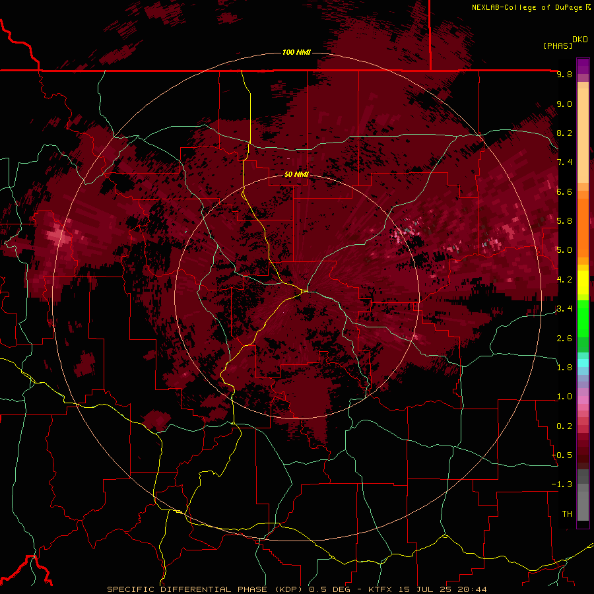Screen dimensions: 594x594
Task: Click the 5.0 scale value
Action: tap(564, 250)
